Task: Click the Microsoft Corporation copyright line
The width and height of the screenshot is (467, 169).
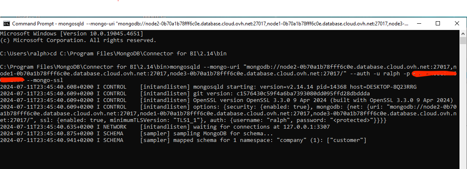Action: pyautogui.click(x=78, y=40)
